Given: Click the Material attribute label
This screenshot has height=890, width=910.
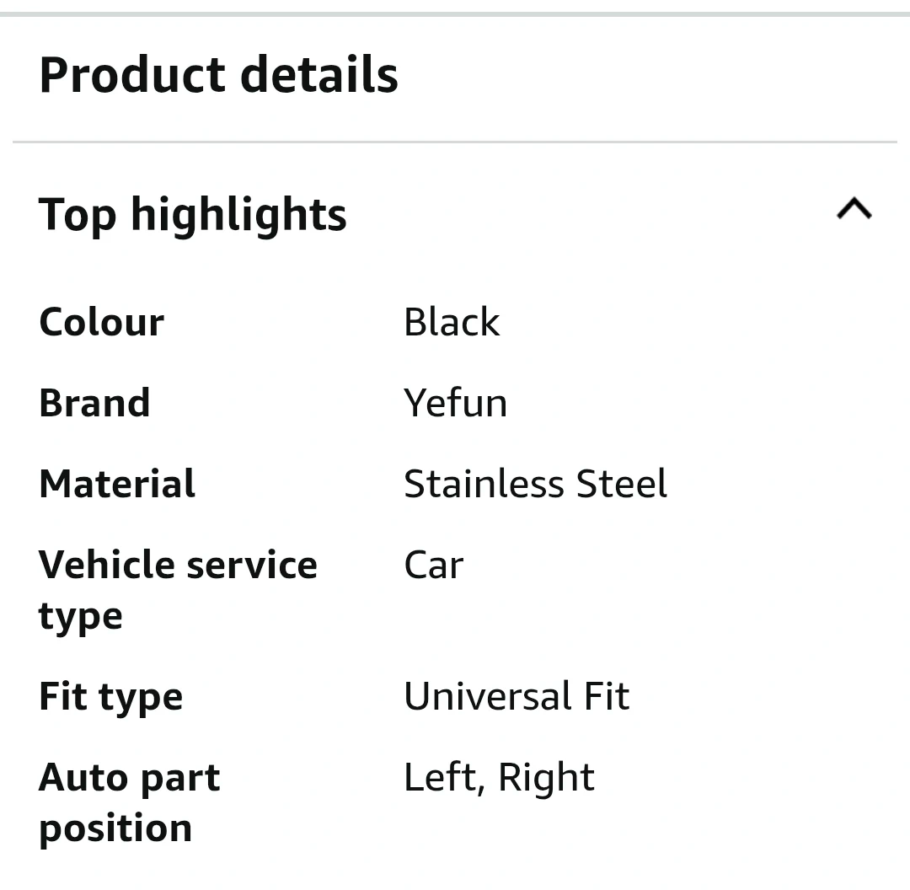Looking at the screenshot, I should click(x=117, y=484).
